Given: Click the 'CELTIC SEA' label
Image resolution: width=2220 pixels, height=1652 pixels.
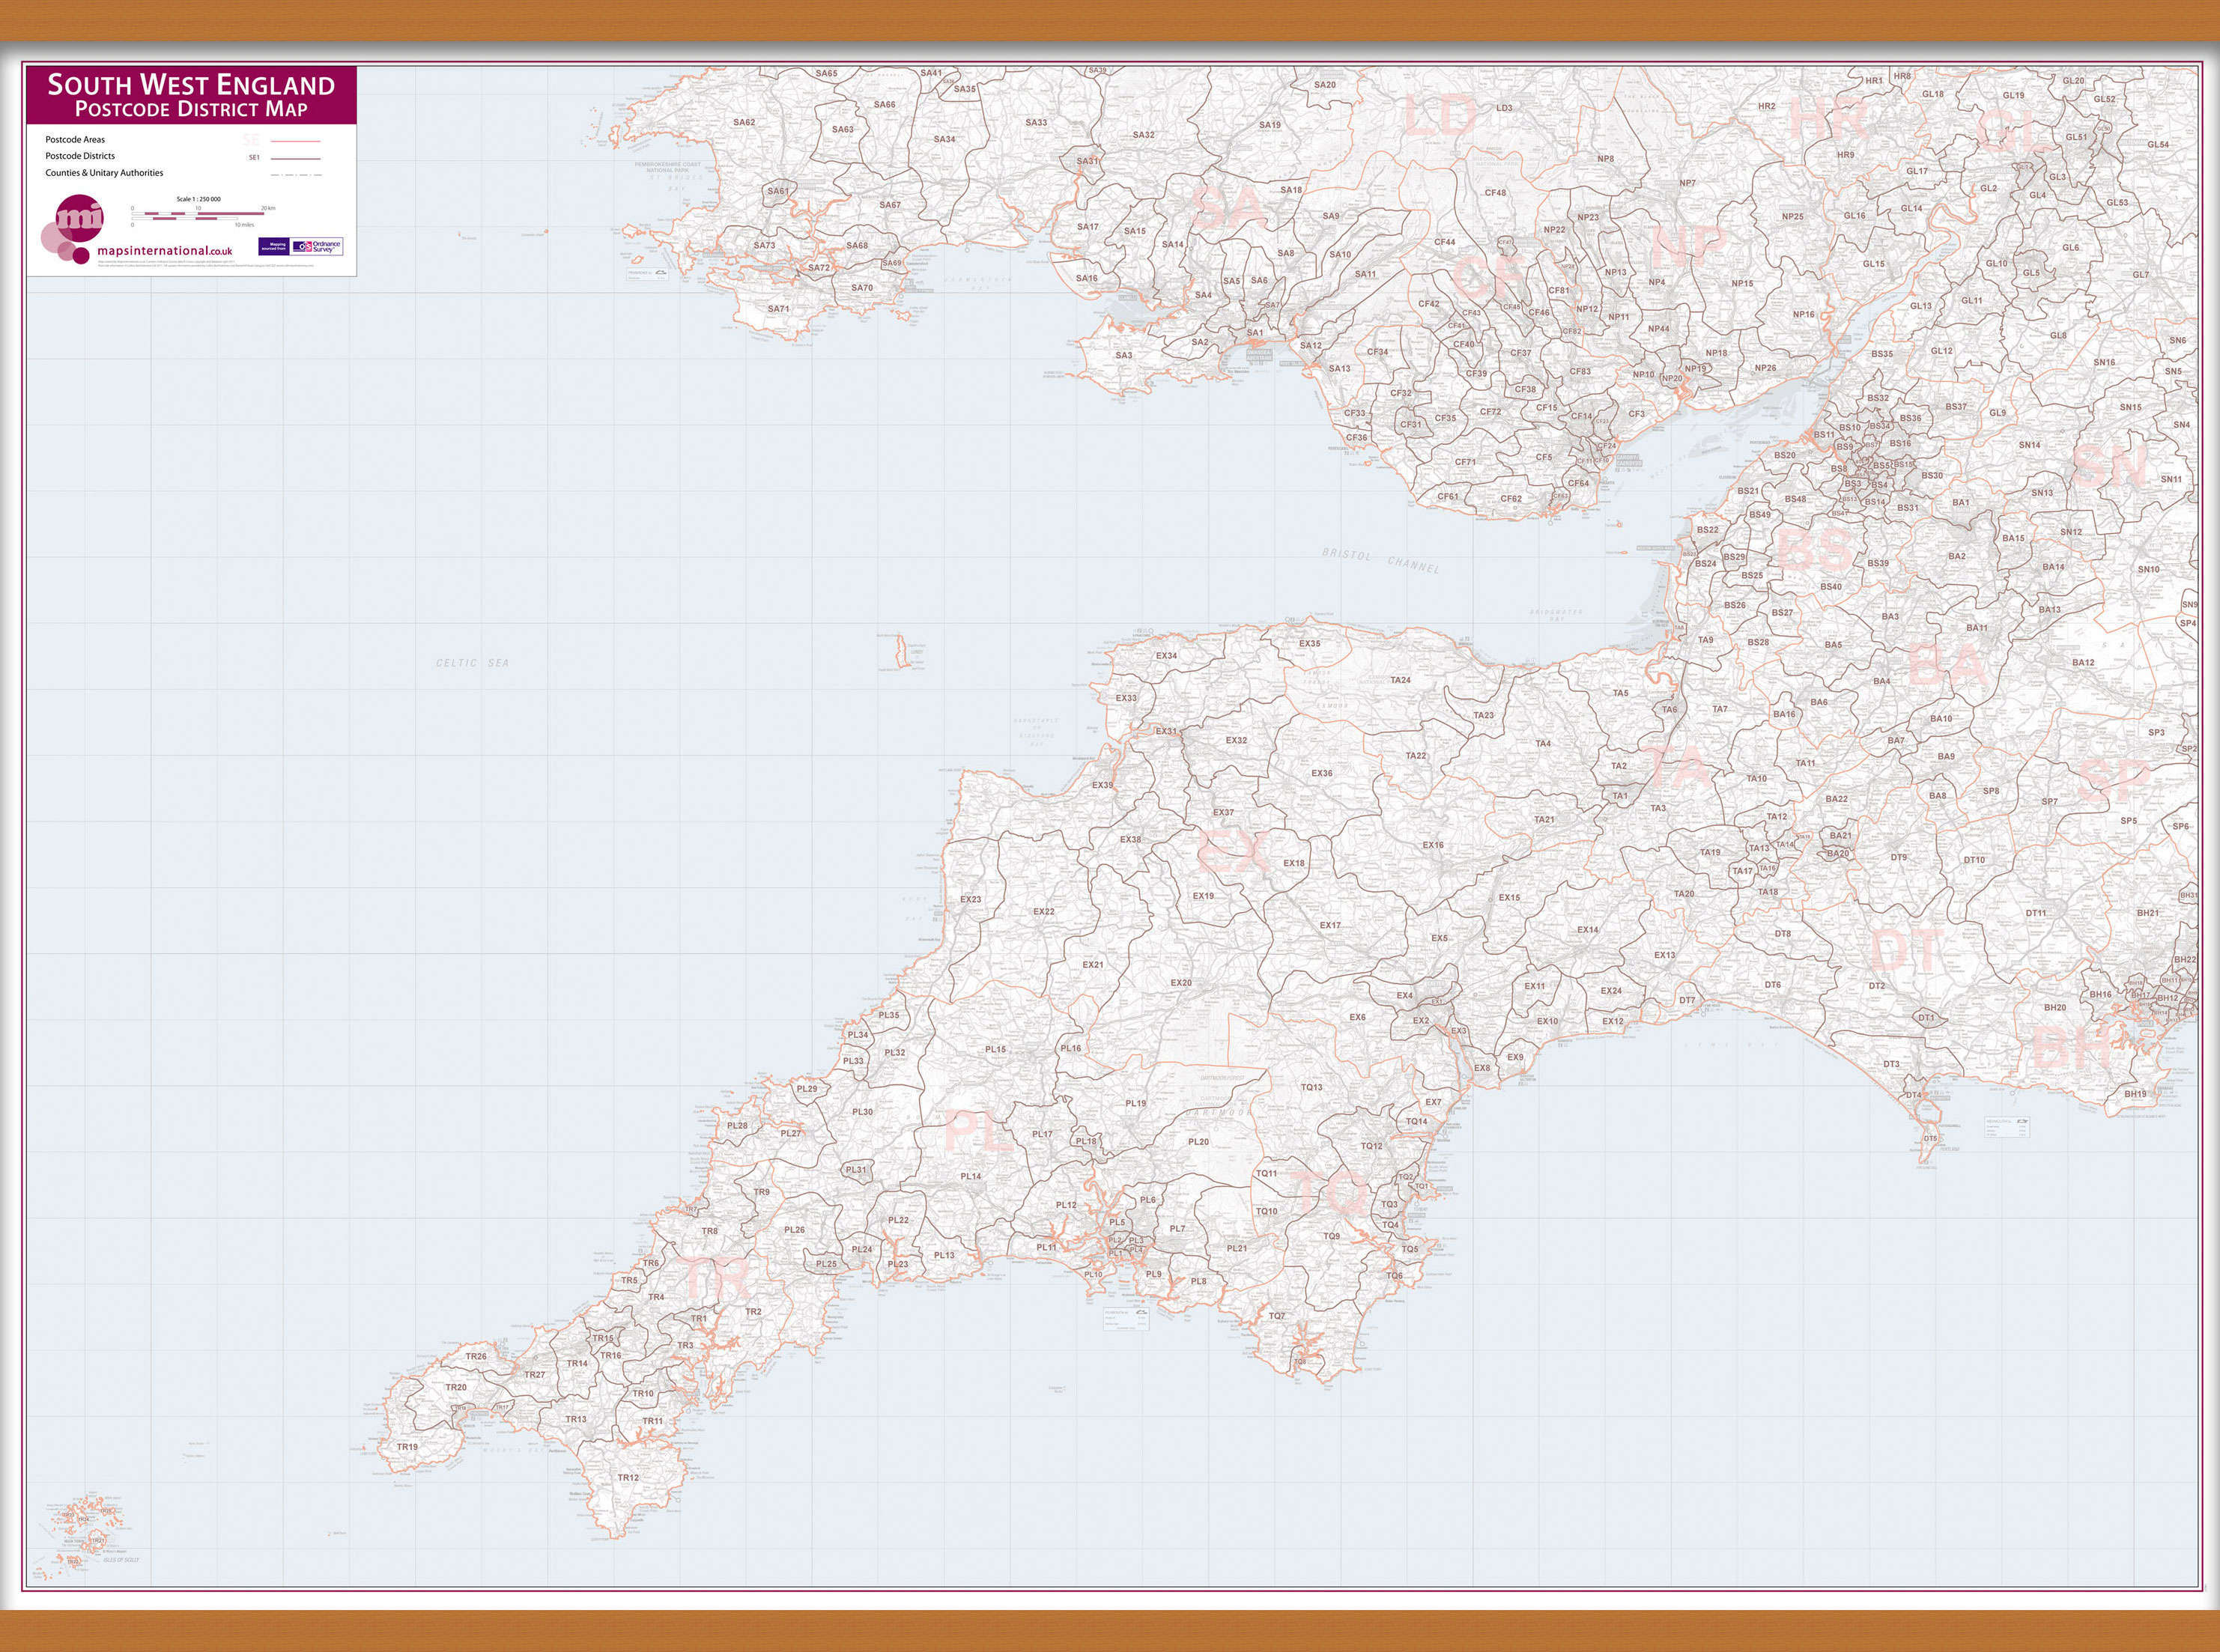Looking at the screenshot, I should (x=472, y=663).
